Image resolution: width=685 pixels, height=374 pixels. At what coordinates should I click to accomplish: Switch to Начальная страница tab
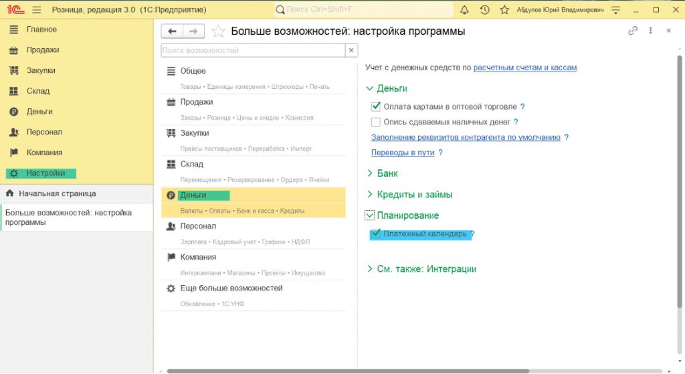pyautogui.click(x=76, y=193)
